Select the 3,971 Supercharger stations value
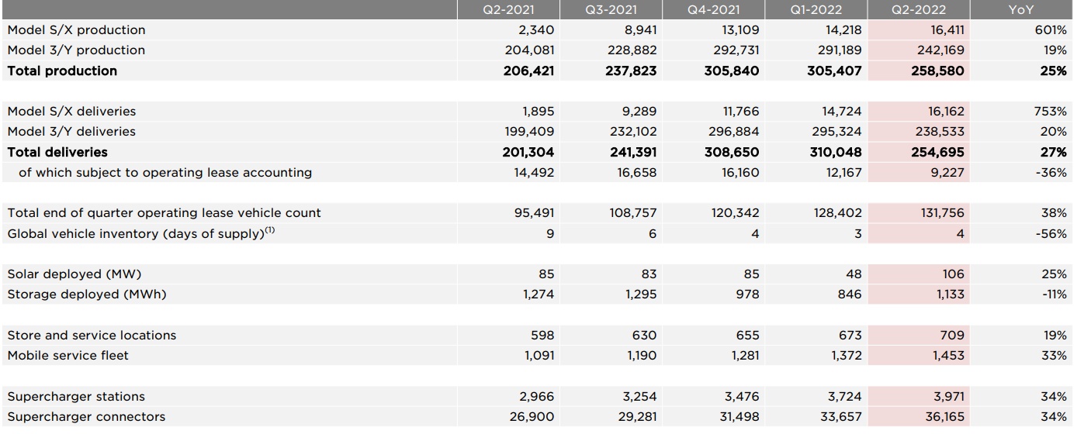Image resolution: width=1091 pixels, height=434 pixels. (949, 396)
